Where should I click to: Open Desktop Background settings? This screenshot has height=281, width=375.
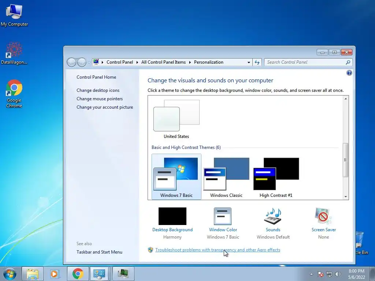coord(172,224)
